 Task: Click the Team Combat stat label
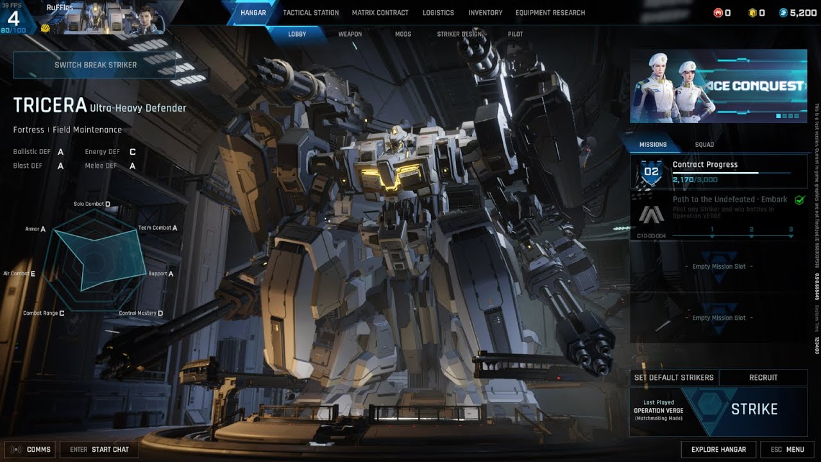[x=158, y=228]
